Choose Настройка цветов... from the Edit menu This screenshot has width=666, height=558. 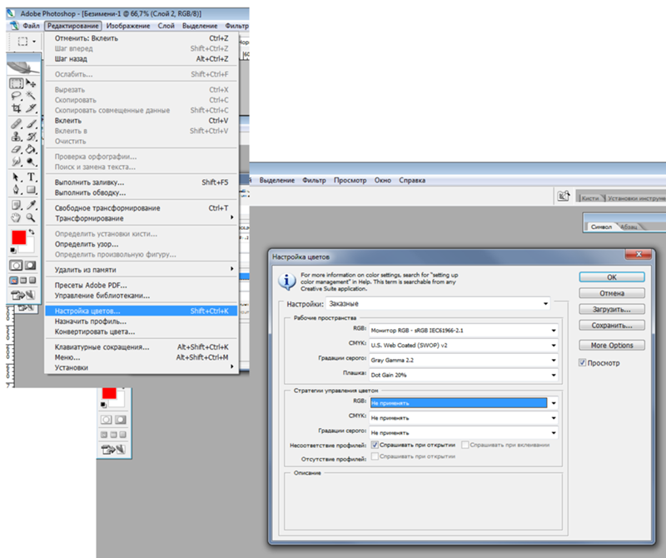point(141,311)
